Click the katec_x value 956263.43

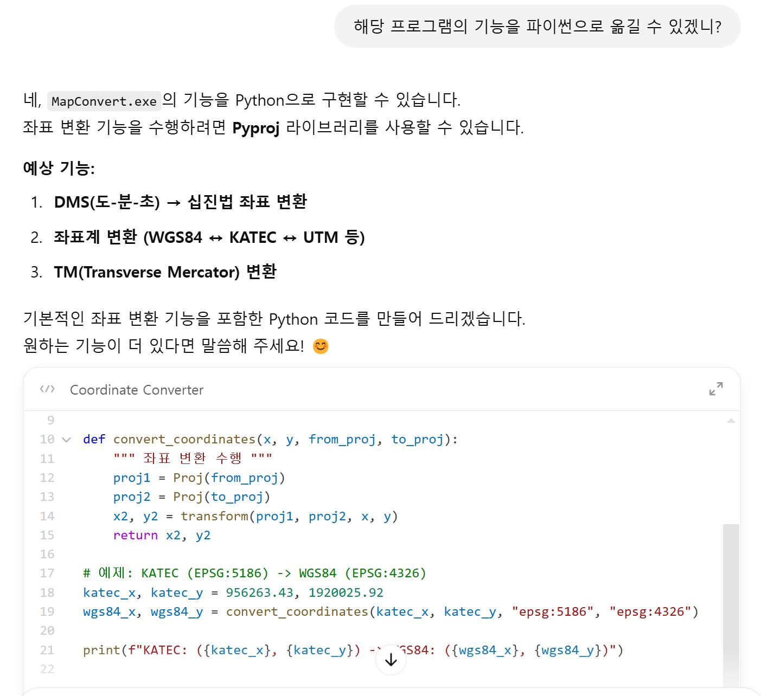(259, 592)
